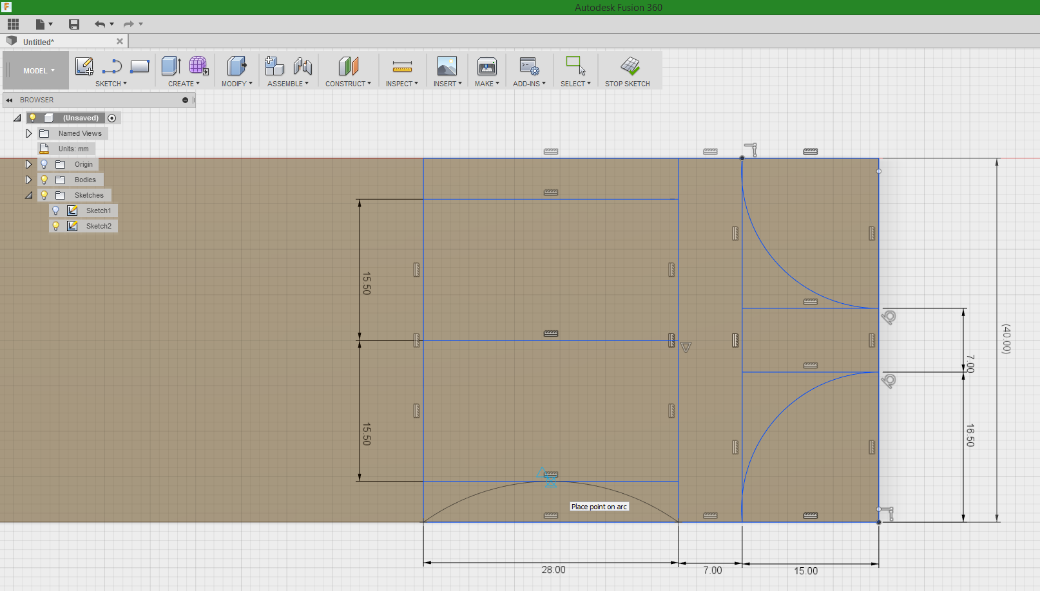1040x591 pixels.
Task: Collapse the BROWSER panel with double arrows
Action: (x=9, y=100)
